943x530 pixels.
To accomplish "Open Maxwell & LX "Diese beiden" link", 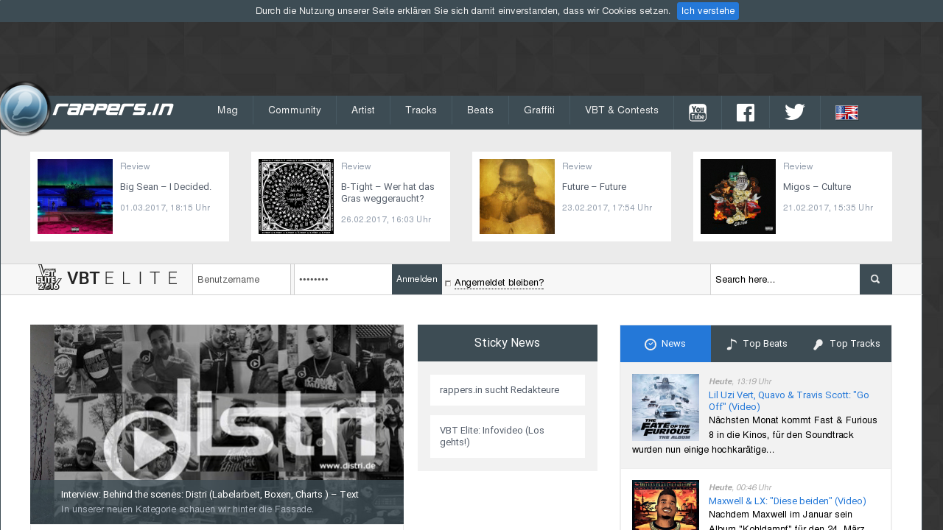I will pyautogui.click(x=788, y=501).
